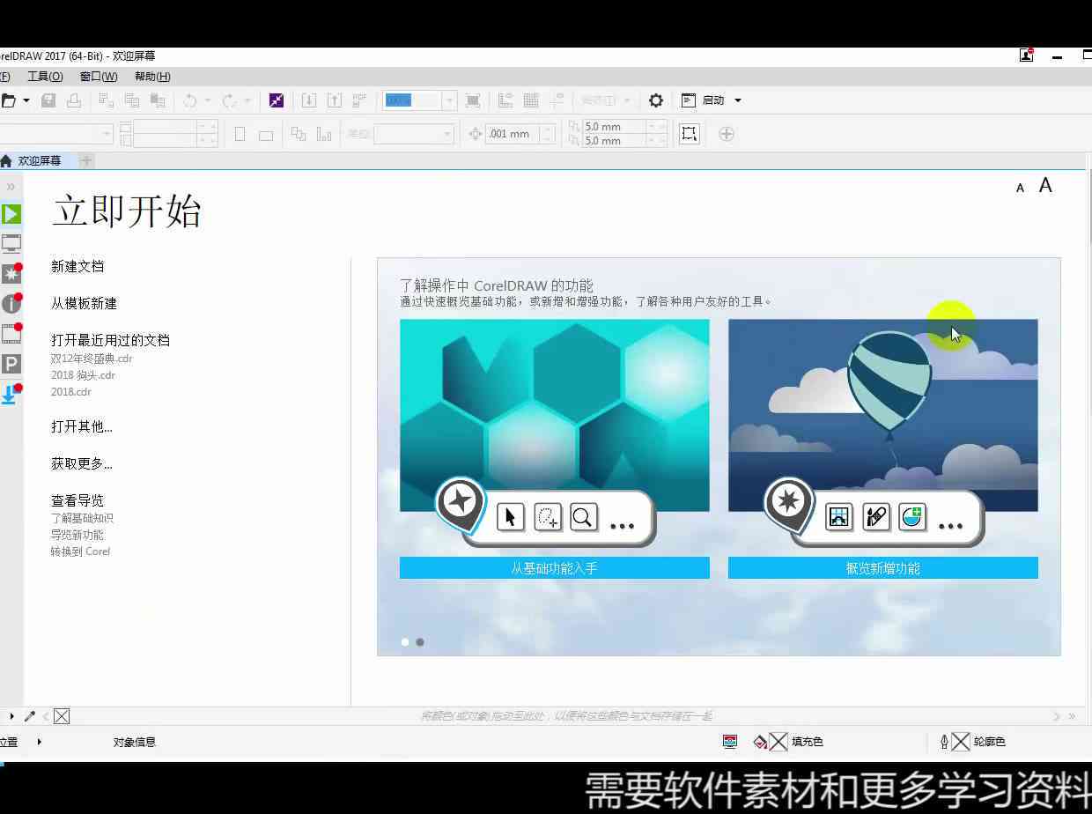Open the blue download arrow sidebar icon
The width and height of the screenshot is (1092, 814).
[x=10, y=394]
